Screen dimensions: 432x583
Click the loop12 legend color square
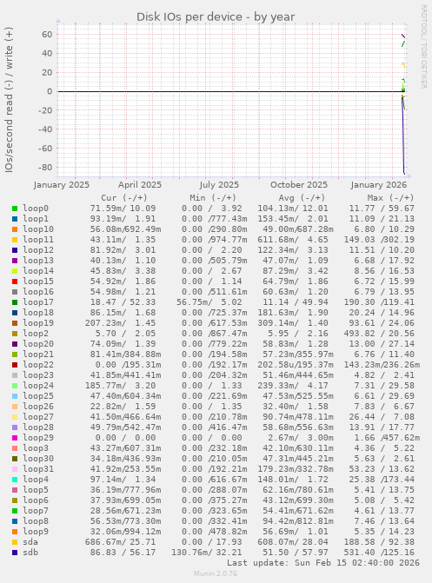15,250
